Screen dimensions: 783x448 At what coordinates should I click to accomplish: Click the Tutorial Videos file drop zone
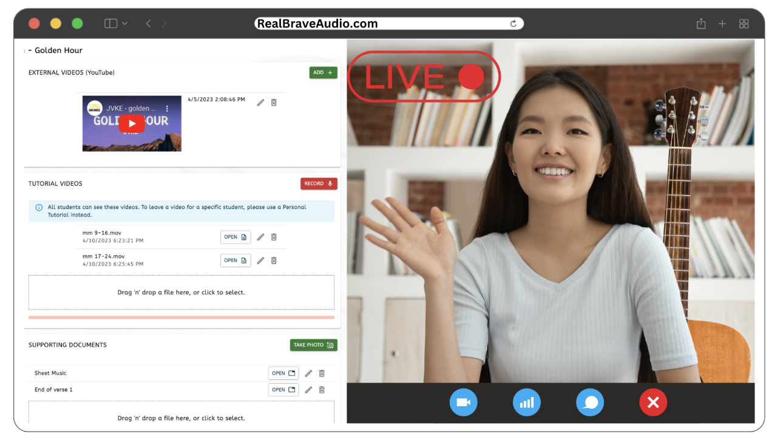tap(181, 292)
